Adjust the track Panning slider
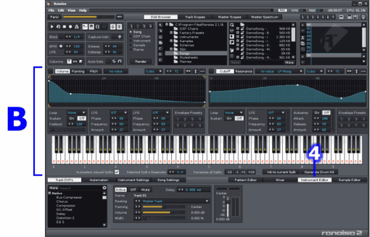Viewport: 370px width, 237px height. pyautogui.click(x=164, y=207)
